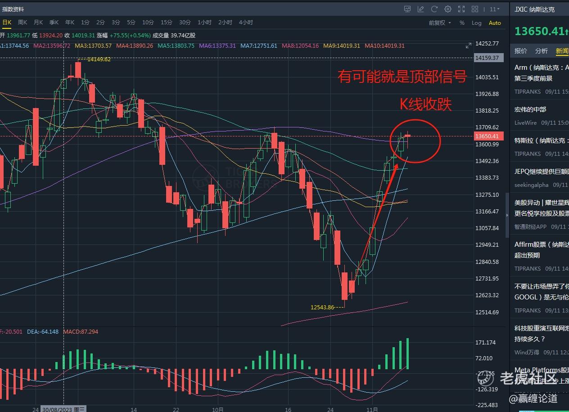Image resolution: width=569 pixels, height=412 pixels.
Task: Switch to 30分 timeframe
Action: coord(185,22)
